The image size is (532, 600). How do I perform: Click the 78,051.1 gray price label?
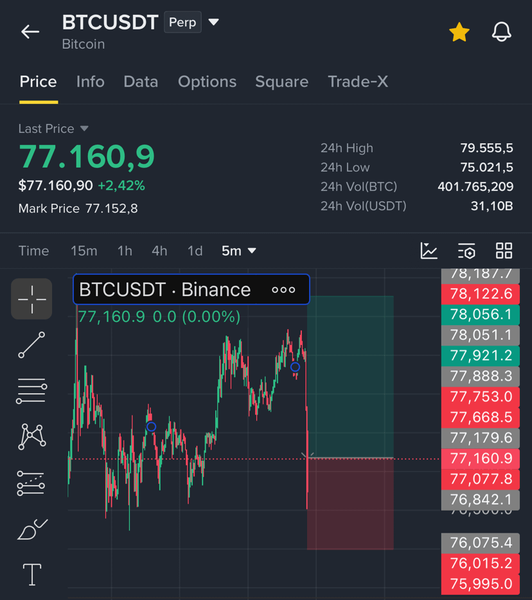[x=481, y=335]
